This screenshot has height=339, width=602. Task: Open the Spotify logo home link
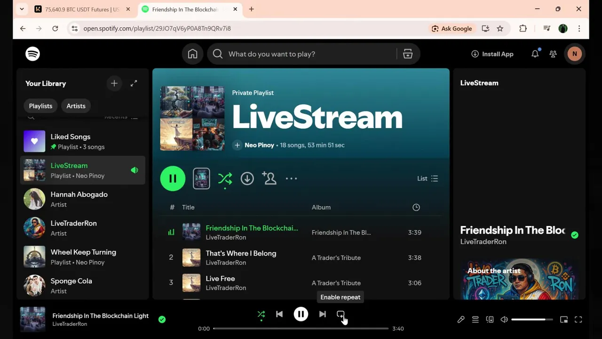click(32, 54)
